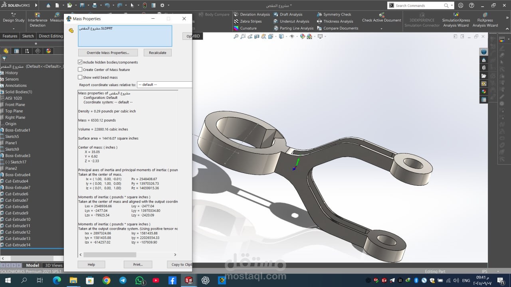Click the Zoom to Fit view icon
Screen dimensions: 511x287
[236, 36]
